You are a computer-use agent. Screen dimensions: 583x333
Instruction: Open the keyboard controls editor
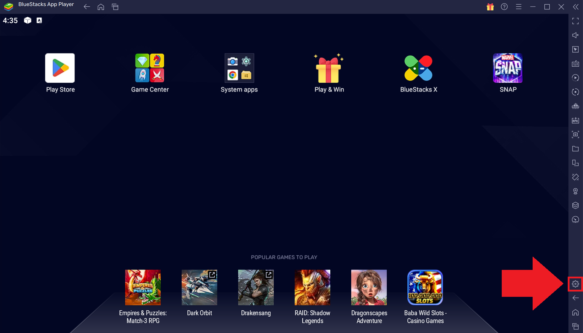coord(576,63)
